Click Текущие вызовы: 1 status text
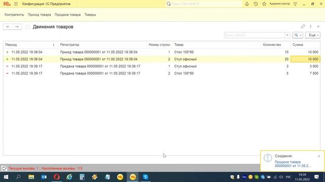The height and width of the screenshot is (182, 325). (x=23, y=168)
